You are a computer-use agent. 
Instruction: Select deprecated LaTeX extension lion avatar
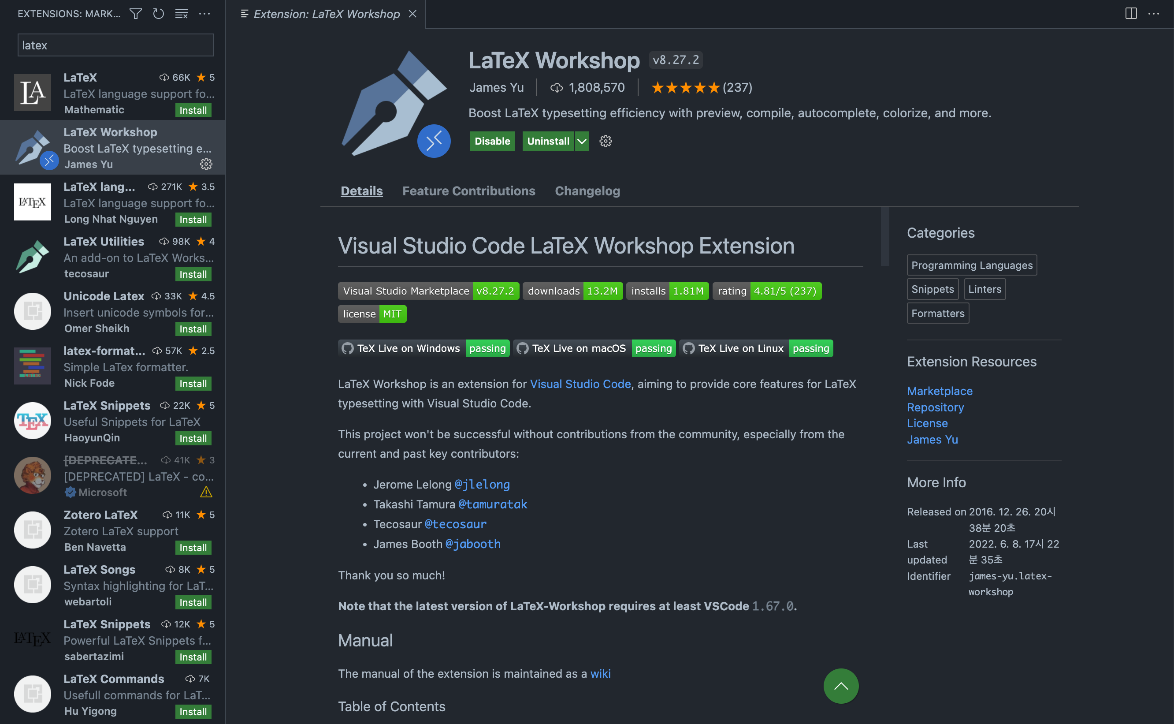pyautogui.click(x=33, y=475)
